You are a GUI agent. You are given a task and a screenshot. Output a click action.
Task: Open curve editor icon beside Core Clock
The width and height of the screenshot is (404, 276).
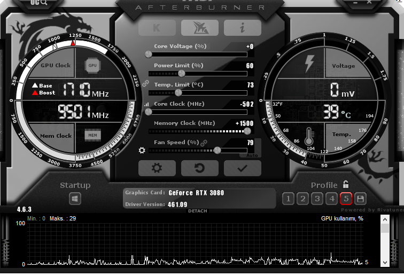pyautogui.click(x=146, y=104)
